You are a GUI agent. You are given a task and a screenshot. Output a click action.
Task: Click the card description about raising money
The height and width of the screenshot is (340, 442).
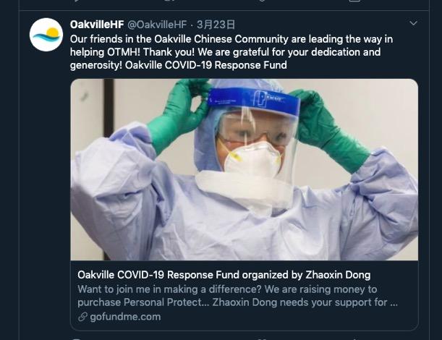coord(237,296)
